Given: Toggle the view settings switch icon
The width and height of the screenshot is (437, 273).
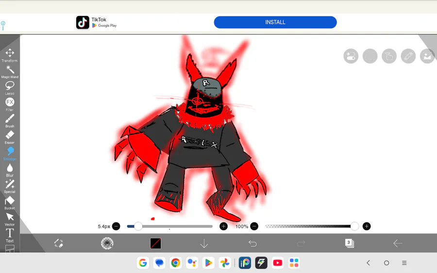Looking at the screenshot, I should pyautogui.click(x=351, y=56).
